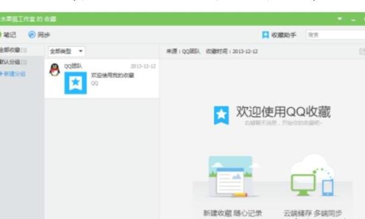This screenshot has height=219, width=365.
Task: Click the star bookmark icon beside 欢迎使用QQ收藏
Action: pyautogui.click(x=221, y=115)
